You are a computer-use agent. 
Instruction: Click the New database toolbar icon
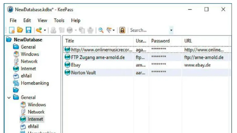point(12,30)
